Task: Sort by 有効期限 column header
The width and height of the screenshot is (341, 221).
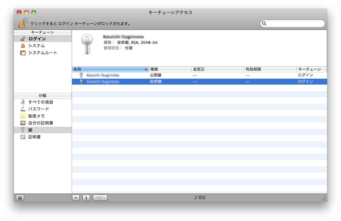Action: [x=270, y=69]
